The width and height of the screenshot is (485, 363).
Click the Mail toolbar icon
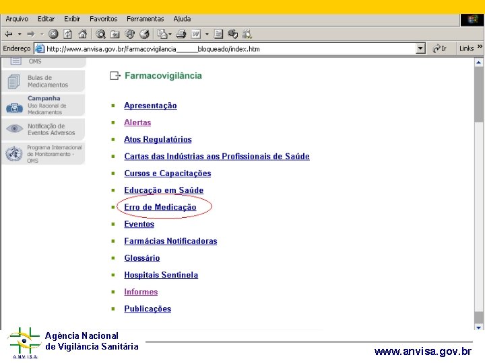162,34
